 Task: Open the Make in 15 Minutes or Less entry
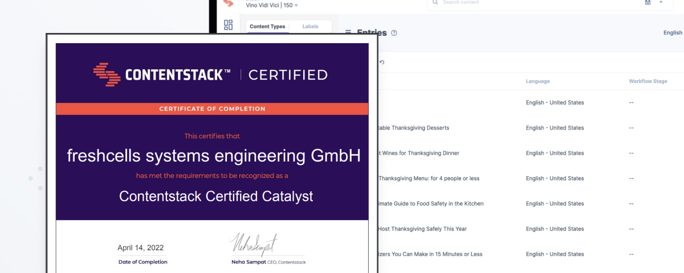click(x=430, y=254)
